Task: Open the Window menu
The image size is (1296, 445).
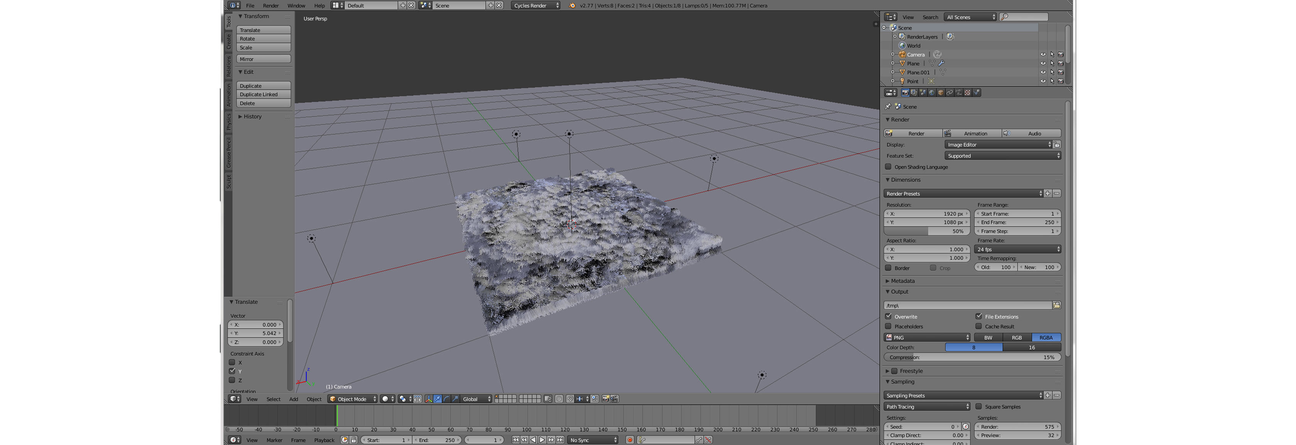Action: tap(296, 5)
